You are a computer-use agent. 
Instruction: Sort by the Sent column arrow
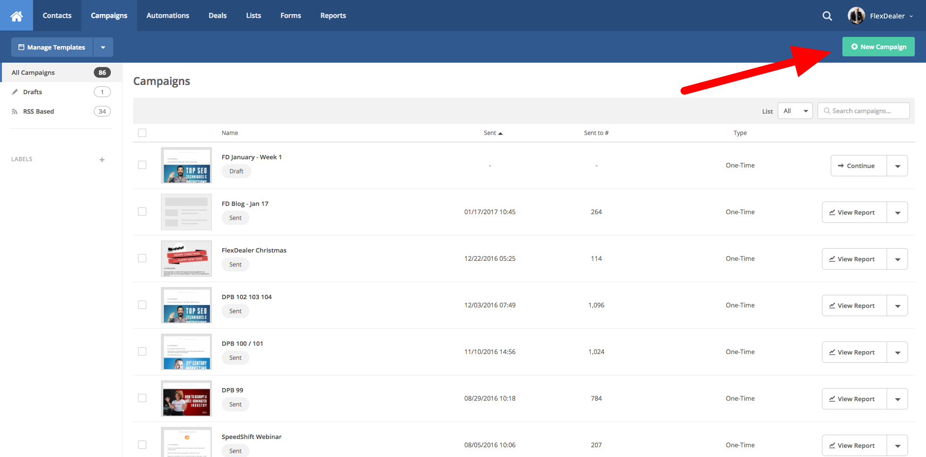coord(500,133)
